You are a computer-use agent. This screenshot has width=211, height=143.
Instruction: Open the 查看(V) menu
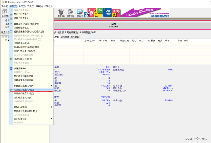point(39,6)
